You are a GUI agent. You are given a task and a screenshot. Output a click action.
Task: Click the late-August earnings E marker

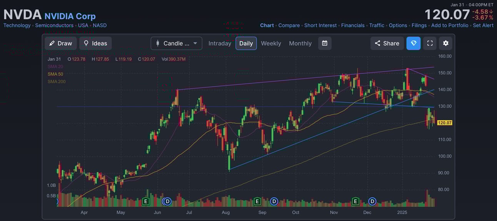[257, 201]
